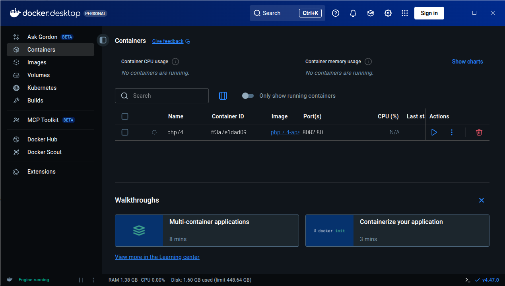
Task: Click the container search field
Action: pyautogui.click(x=162, y=96)
